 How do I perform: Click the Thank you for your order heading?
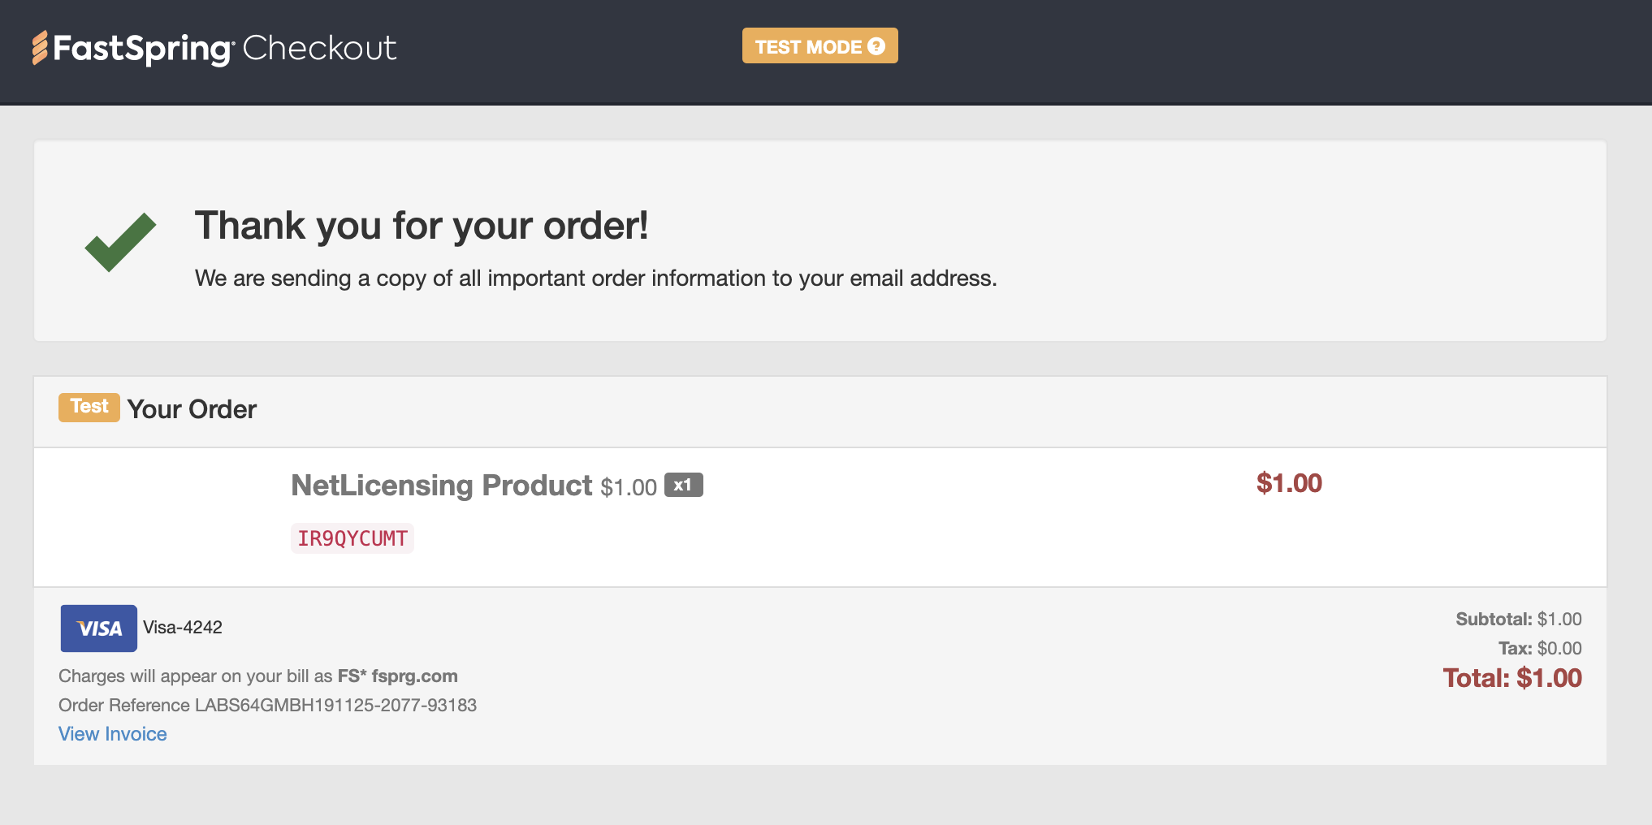coord(422,226)
